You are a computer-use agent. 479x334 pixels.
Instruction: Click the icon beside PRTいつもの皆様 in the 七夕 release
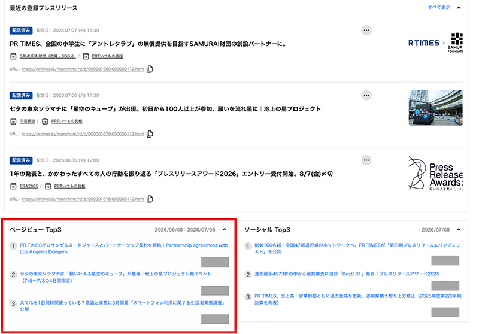45,121
